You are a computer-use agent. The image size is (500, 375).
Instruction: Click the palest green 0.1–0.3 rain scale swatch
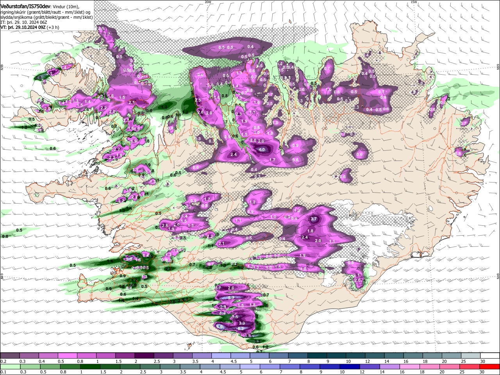tap(10, 366)
